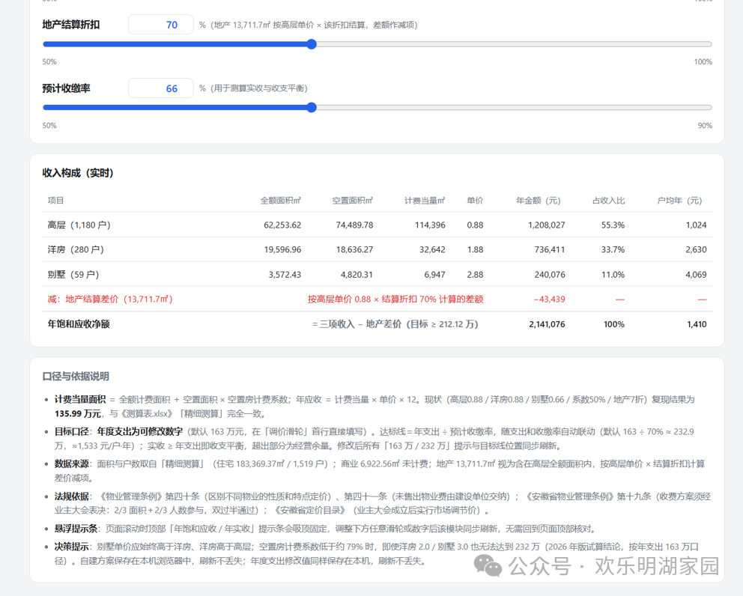Select the 年饱和应收净额 total row label
Screen dimensions: 743x596
point(79,324)
